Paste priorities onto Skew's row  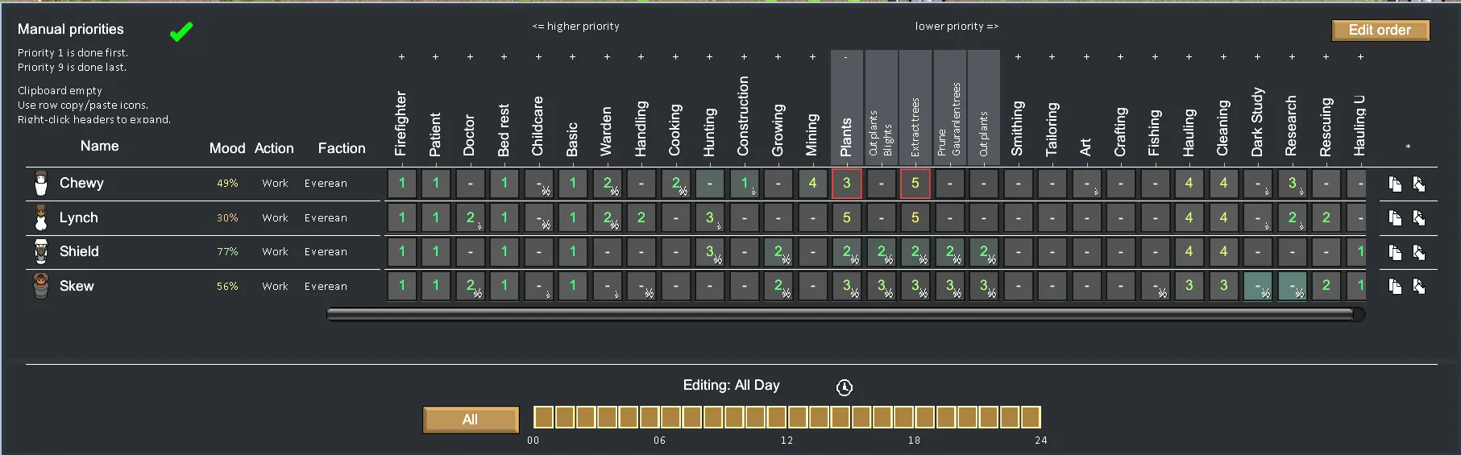[1419, 287]
